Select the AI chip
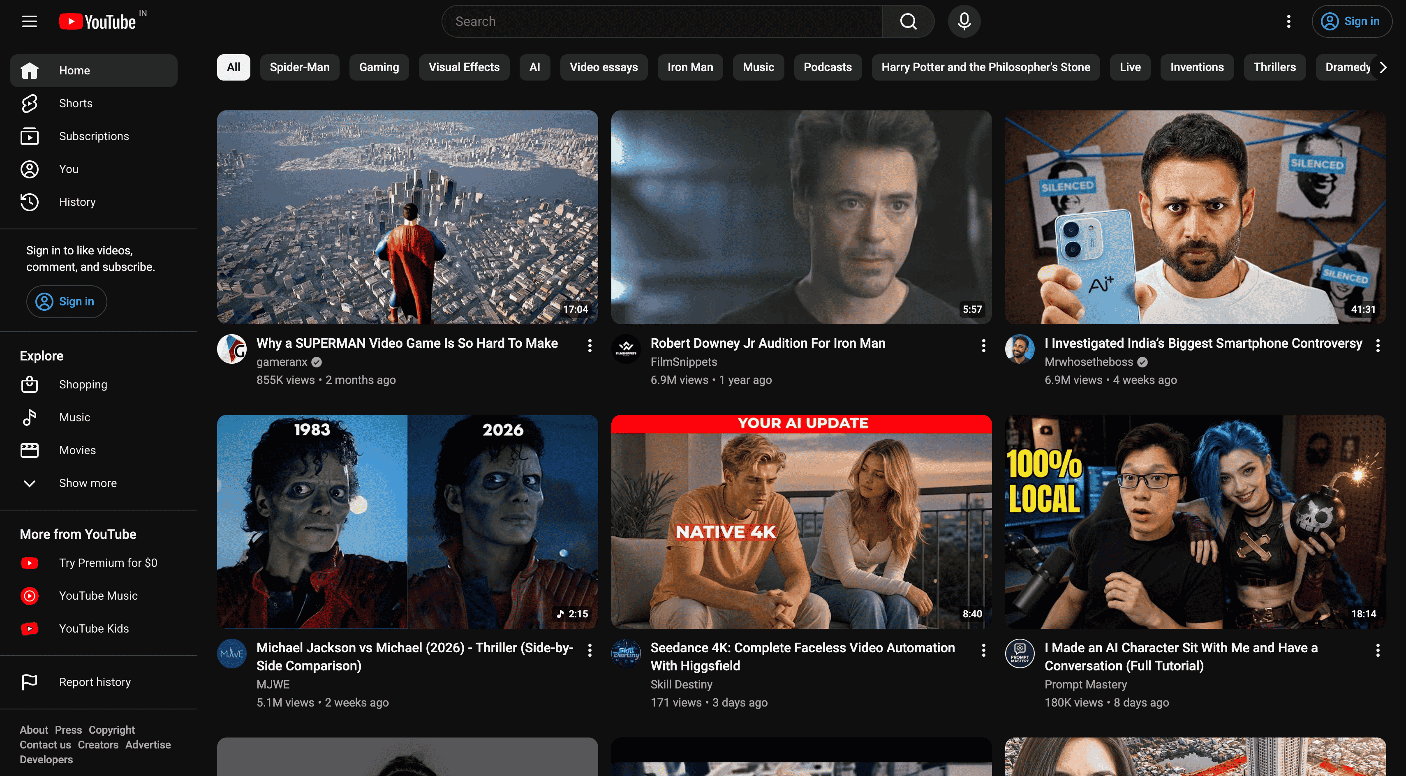Image resolution: width=1406 pixels, height=776 pixels. click(x=535, y=67)
